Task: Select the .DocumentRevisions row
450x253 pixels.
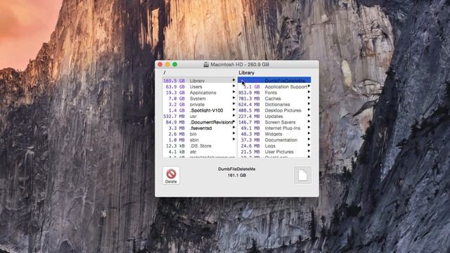Action: pos(200,122)
